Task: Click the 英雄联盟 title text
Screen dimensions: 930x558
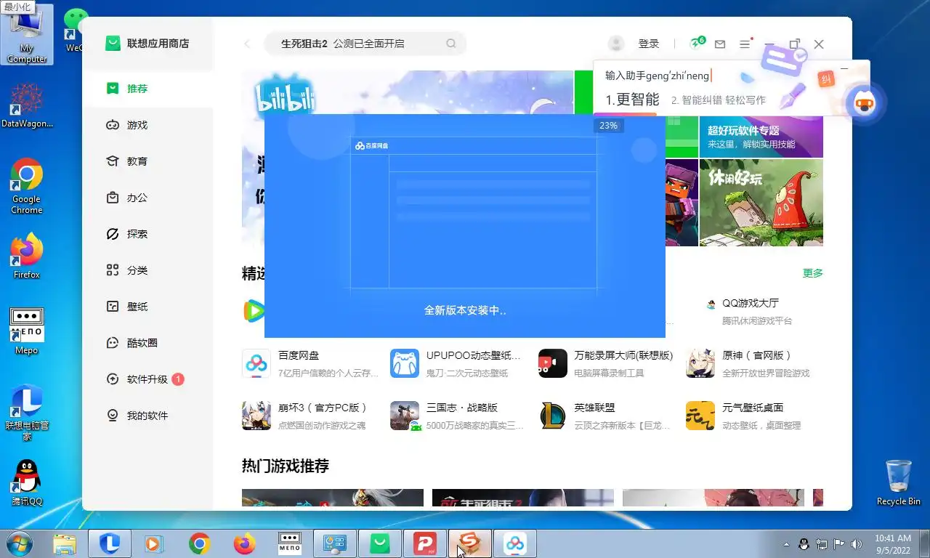Action: click(x=594, y=408)
